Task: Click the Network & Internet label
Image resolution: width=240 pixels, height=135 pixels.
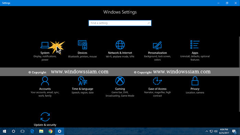Action: 120,53
